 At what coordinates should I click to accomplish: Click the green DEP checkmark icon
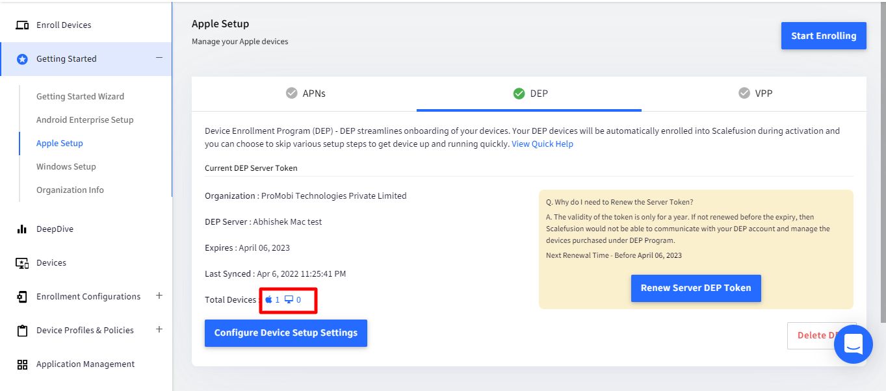[x=519, y=93]
